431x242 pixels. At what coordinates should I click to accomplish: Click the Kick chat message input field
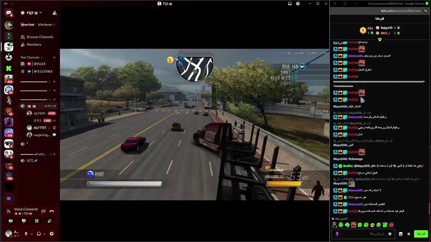pos(363,234)
